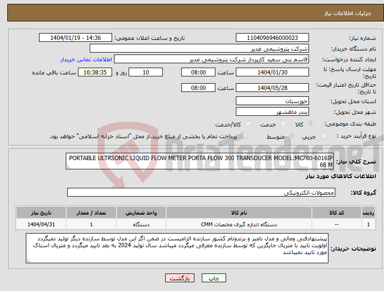Screen dimensions: 384x291
Task: Click the buyer notes resize handle
Action: click(x=28, y=261)
